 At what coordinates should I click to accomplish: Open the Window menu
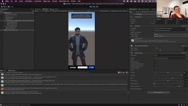point(73,1)
